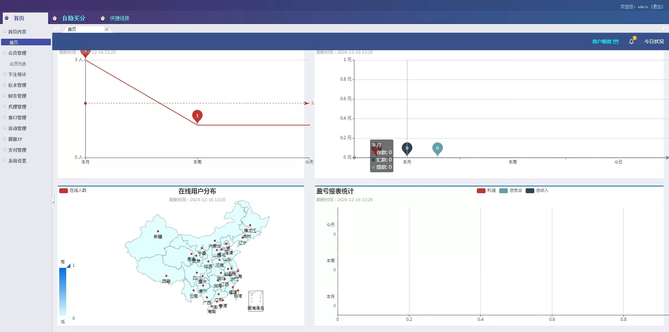Switch to the 自助买分 top menu

(74, 18)
